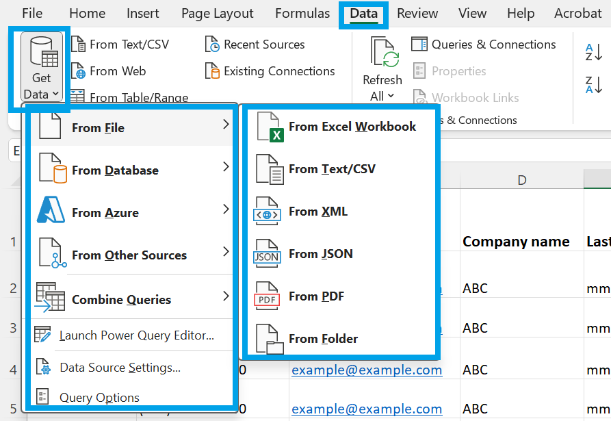
Task: Expand Combine Queries submenu
Action: coord(133,299)
